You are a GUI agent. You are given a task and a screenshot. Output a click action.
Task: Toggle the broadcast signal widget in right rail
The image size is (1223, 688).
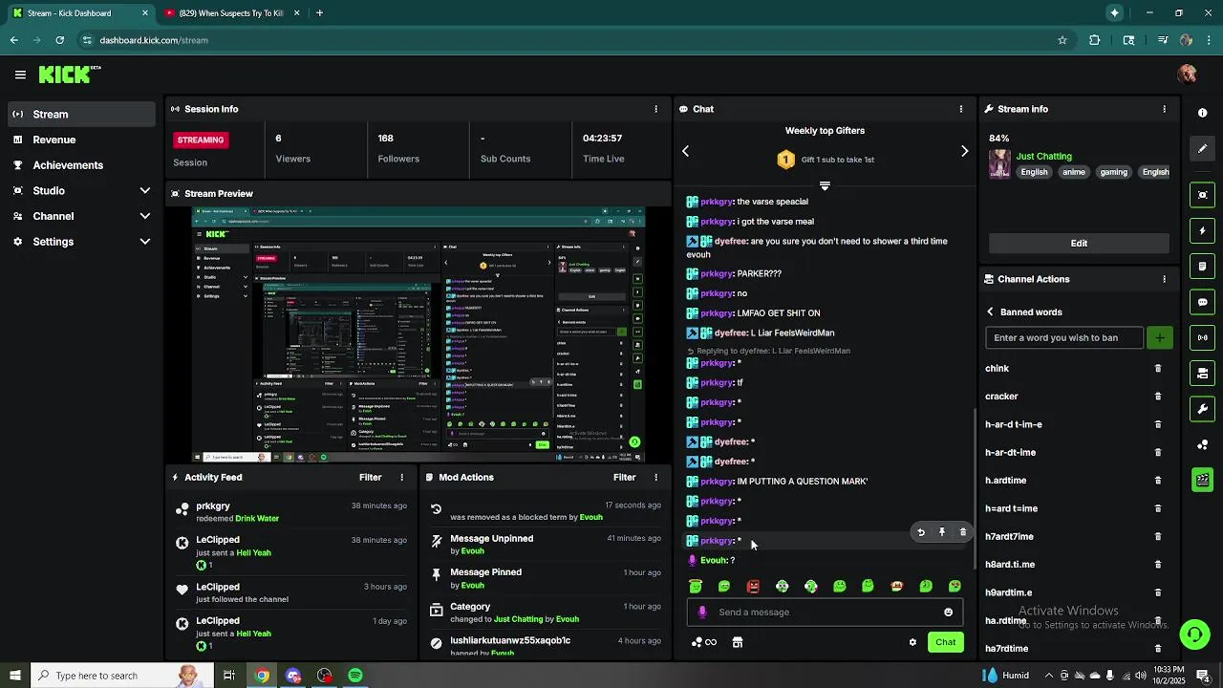coord(1202,337)
